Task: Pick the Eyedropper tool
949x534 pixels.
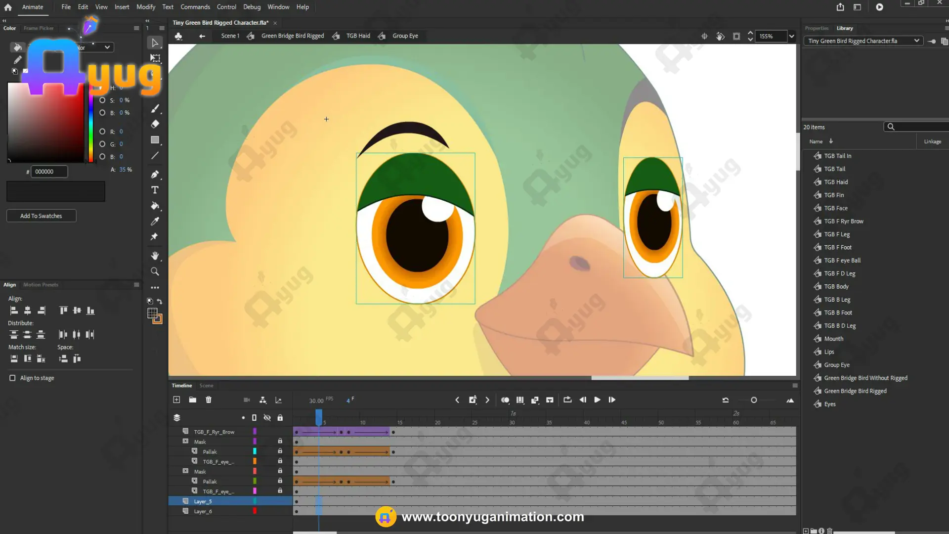Action: pyautogui.click(x=155, y=222)
